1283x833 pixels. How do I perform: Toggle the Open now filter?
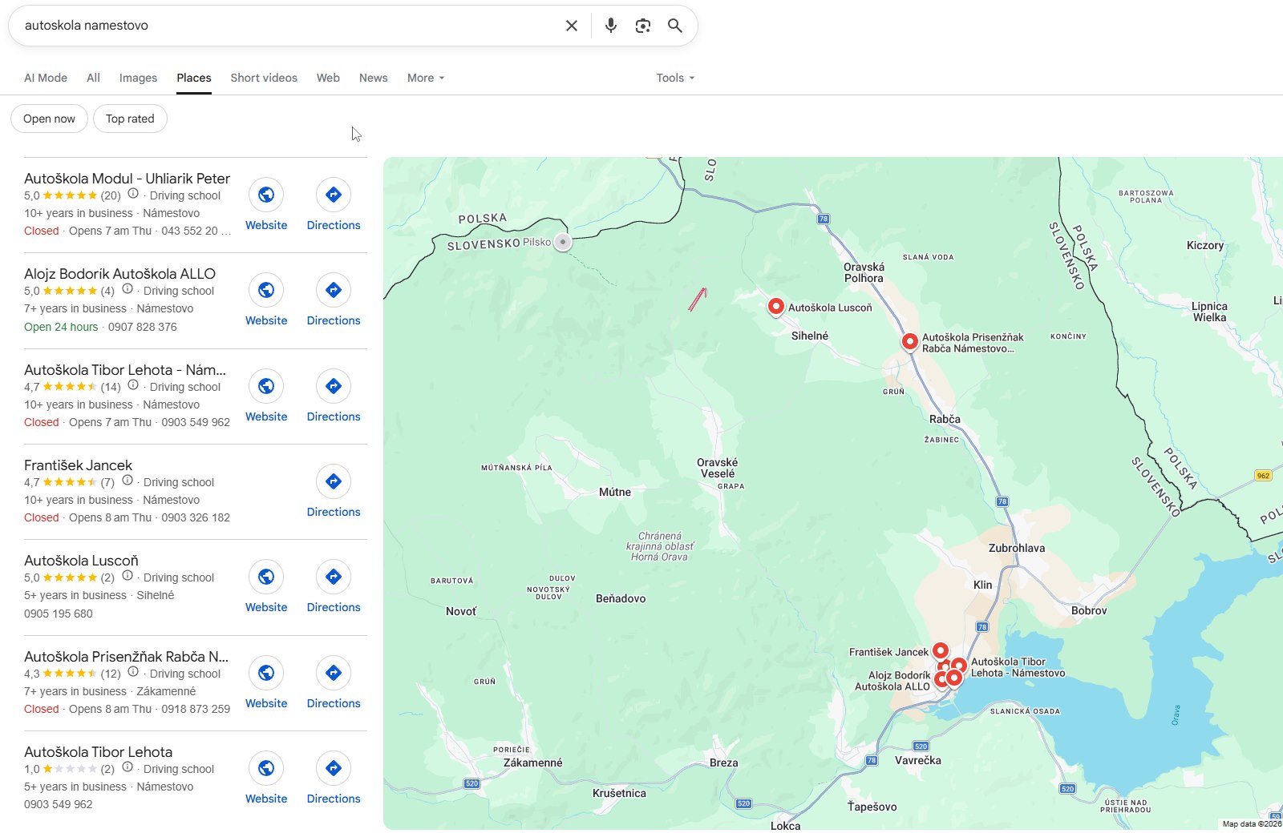point(49,119)
